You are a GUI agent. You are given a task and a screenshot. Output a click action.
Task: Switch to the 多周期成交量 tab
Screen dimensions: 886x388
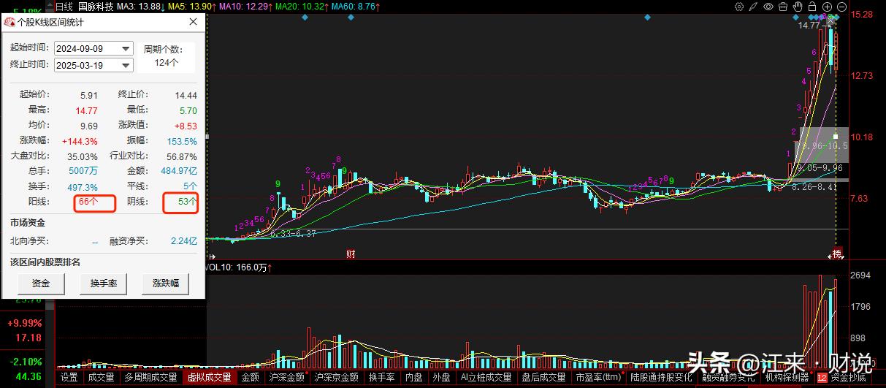point(150,378)
